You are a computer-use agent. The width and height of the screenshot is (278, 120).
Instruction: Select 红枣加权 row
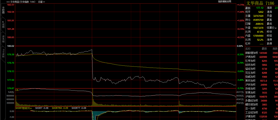click(262, 61)
